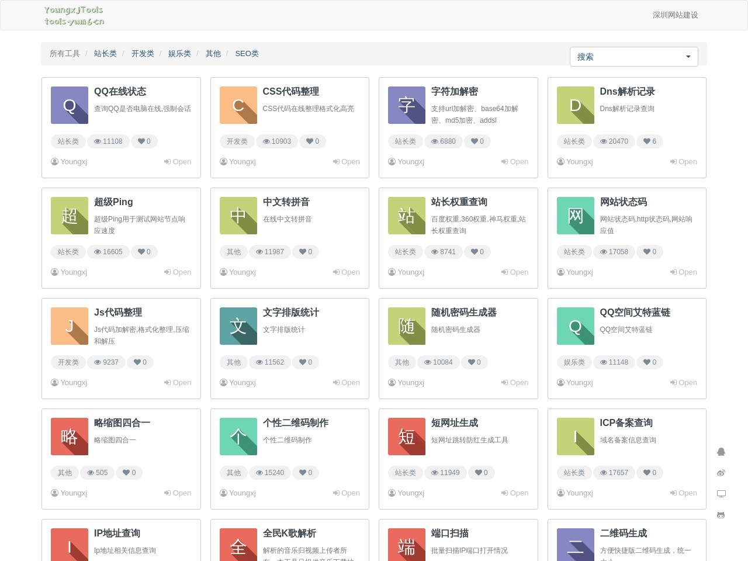Click the Dns解析记录 "D" icon
Viewport: 748px width, 561px height.
pos(575,105)
